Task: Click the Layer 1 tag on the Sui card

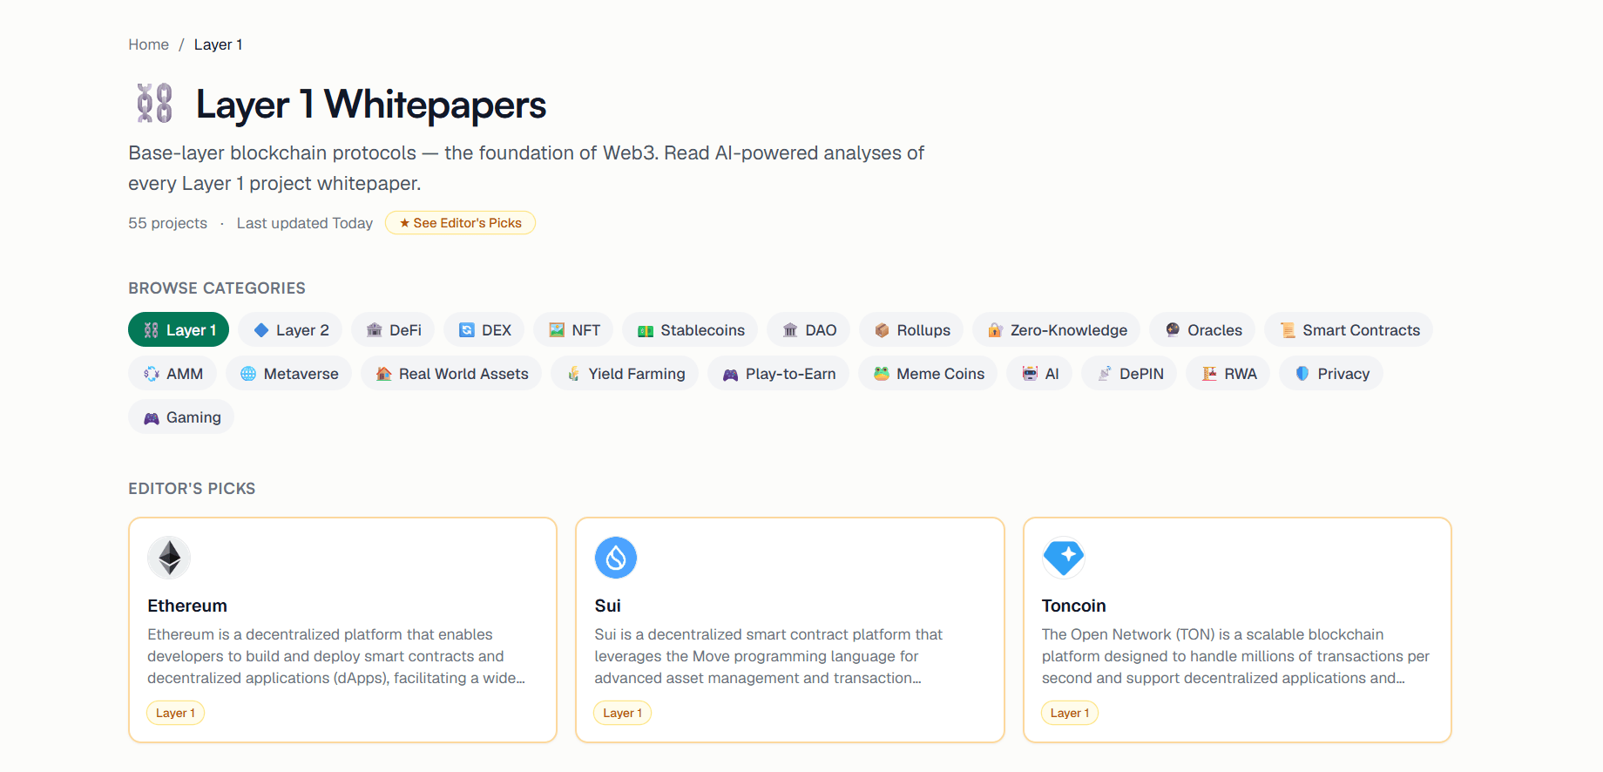Action: coord(623,713)
